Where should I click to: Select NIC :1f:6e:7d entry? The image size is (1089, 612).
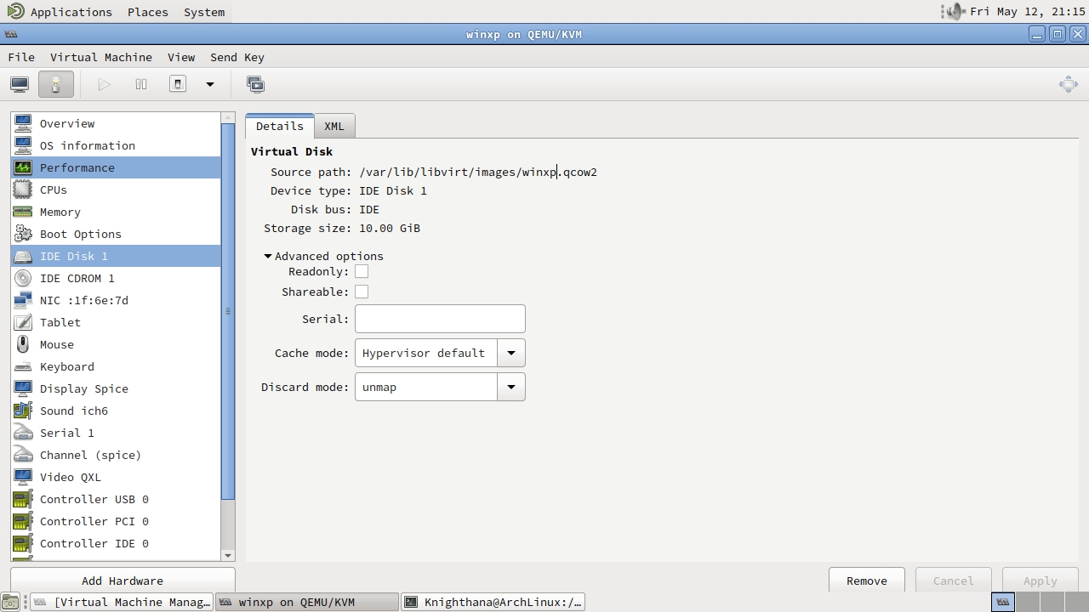pos(116,300)
